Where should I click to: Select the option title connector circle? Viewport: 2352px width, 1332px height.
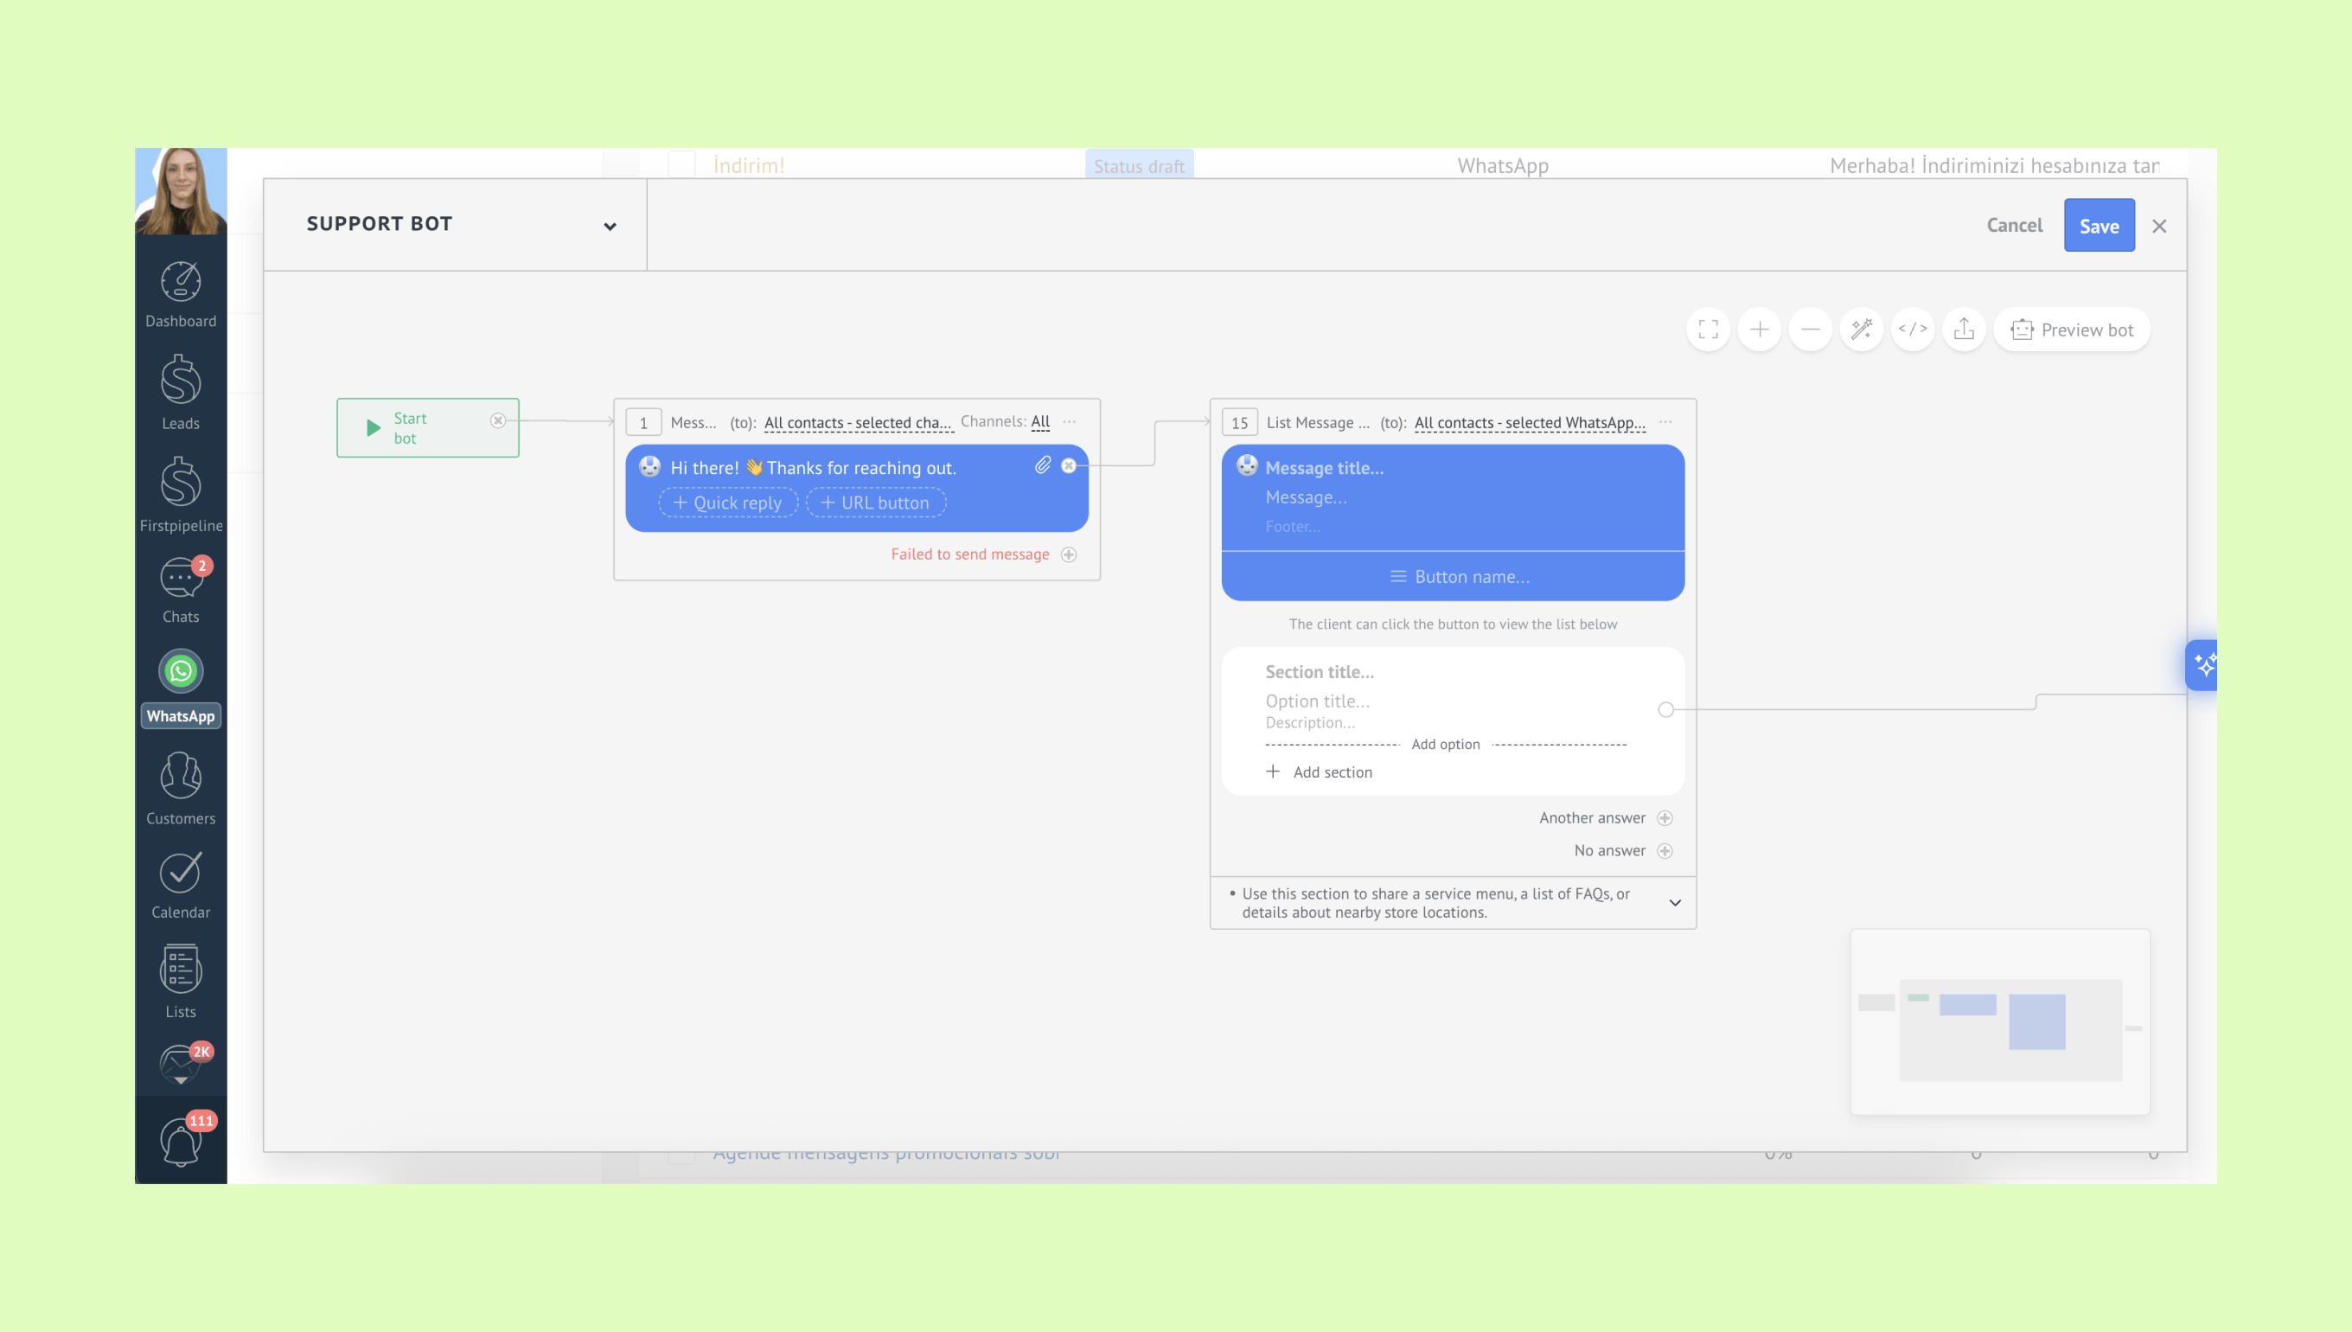pyautogui.click(x=1665, y=710)
